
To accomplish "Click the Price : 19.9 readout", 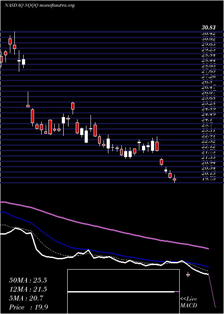I will click(x=28, y=307).
